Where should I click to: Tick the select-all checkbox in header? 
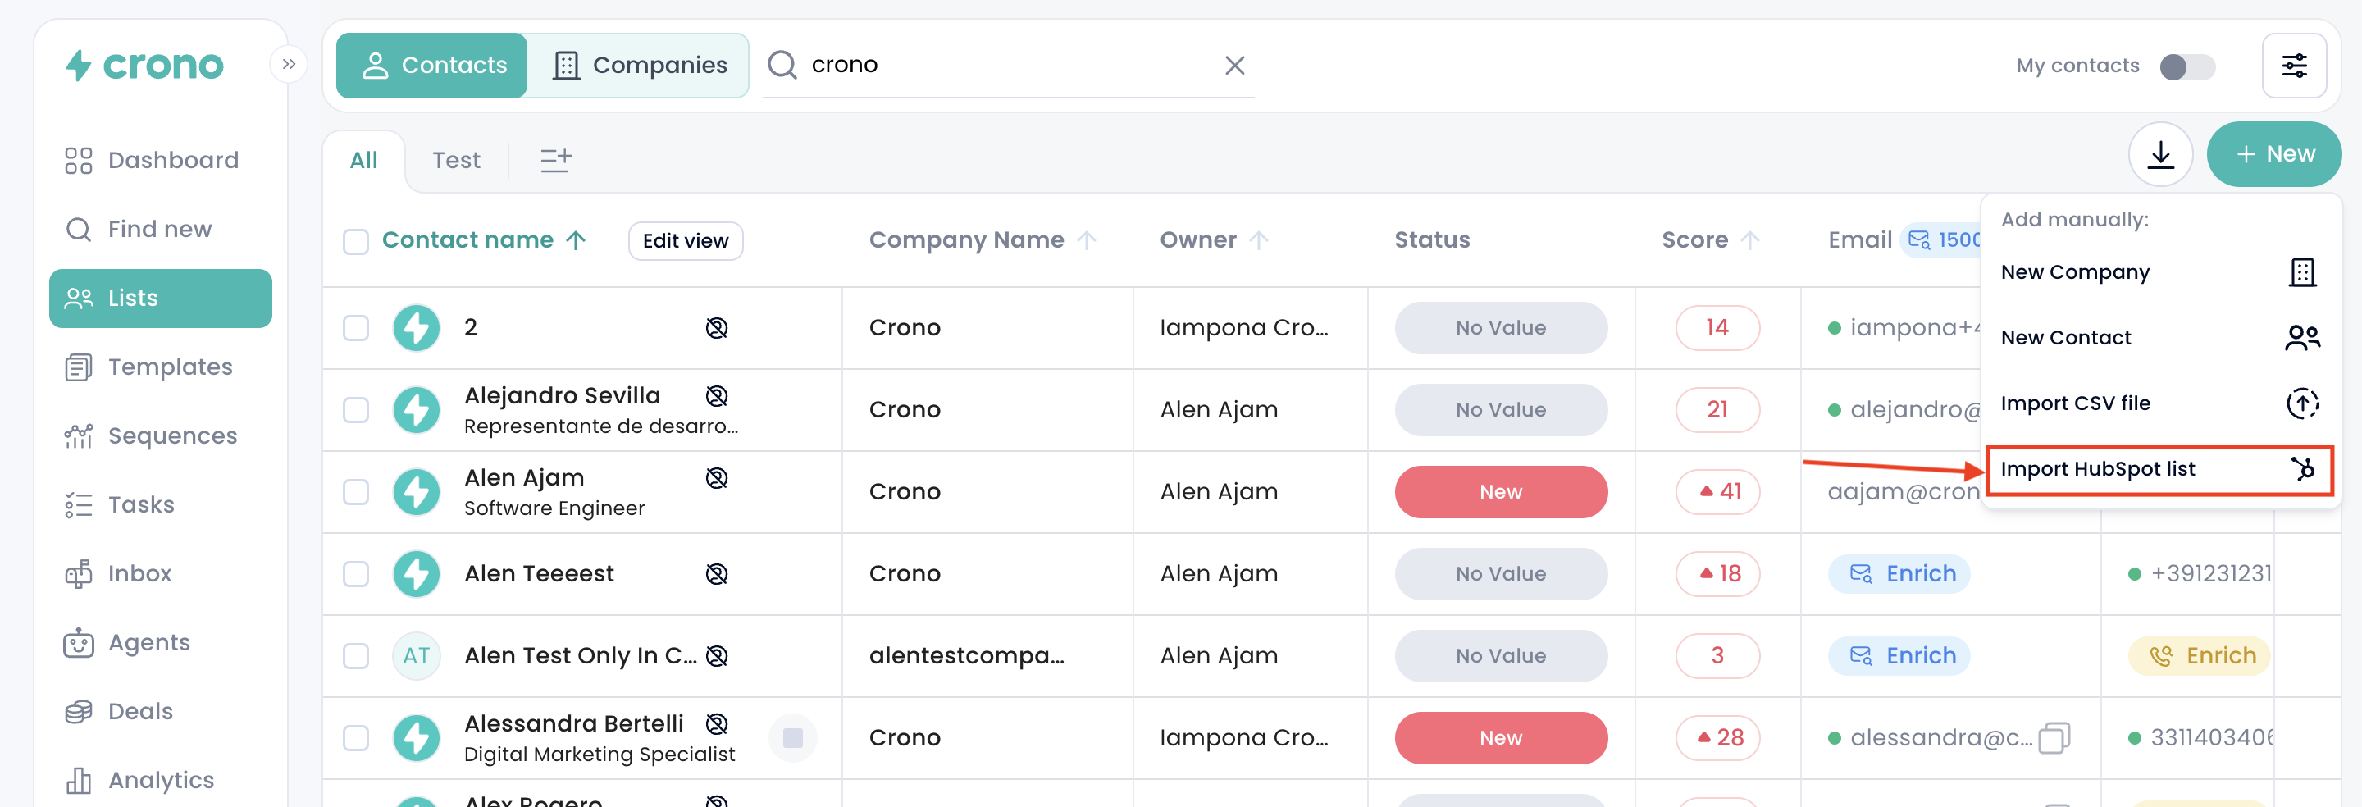[356, 241]
